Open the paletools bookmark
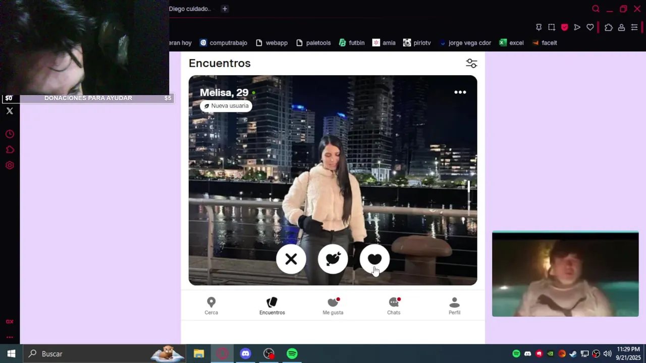Screen dimensions: 646x363 (313, 43)
